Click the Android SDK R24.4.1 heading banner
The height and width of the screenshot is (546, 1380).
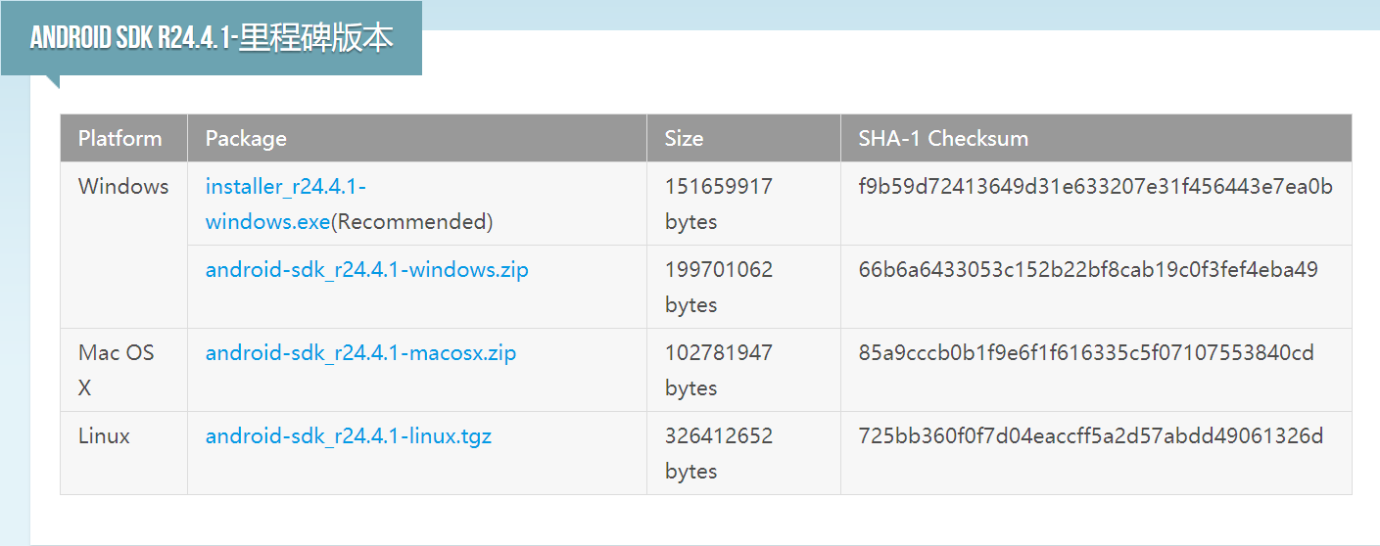(212, 38)
